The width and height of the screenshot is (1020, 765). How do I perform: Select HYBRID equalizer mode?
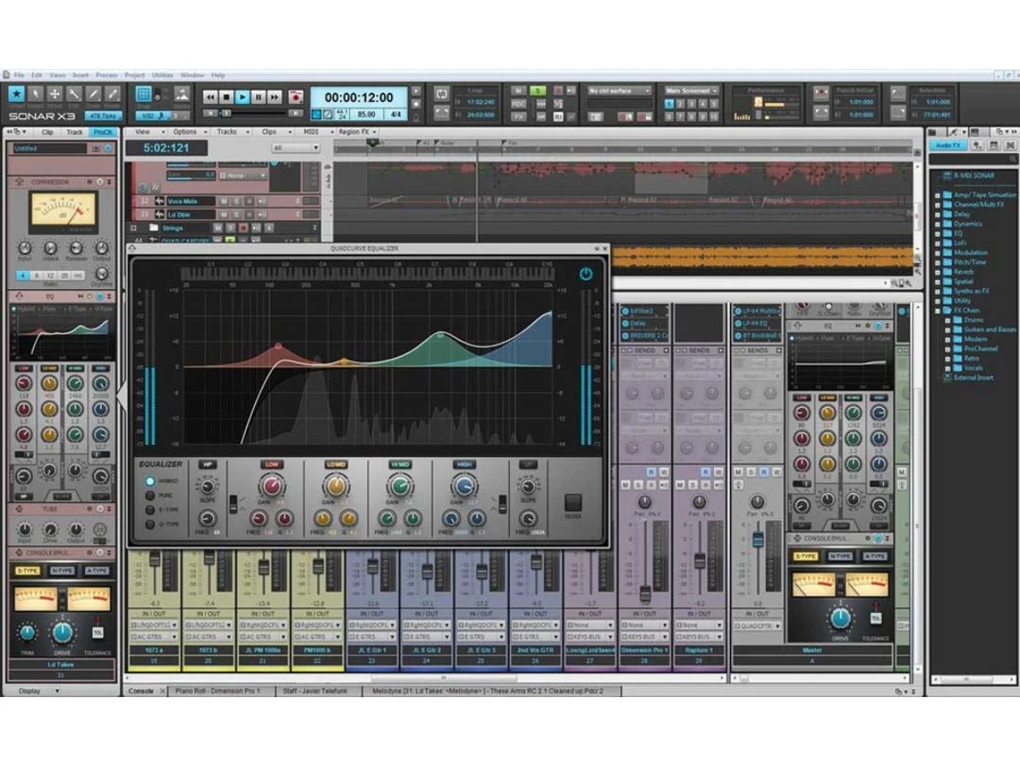[150, 481]
